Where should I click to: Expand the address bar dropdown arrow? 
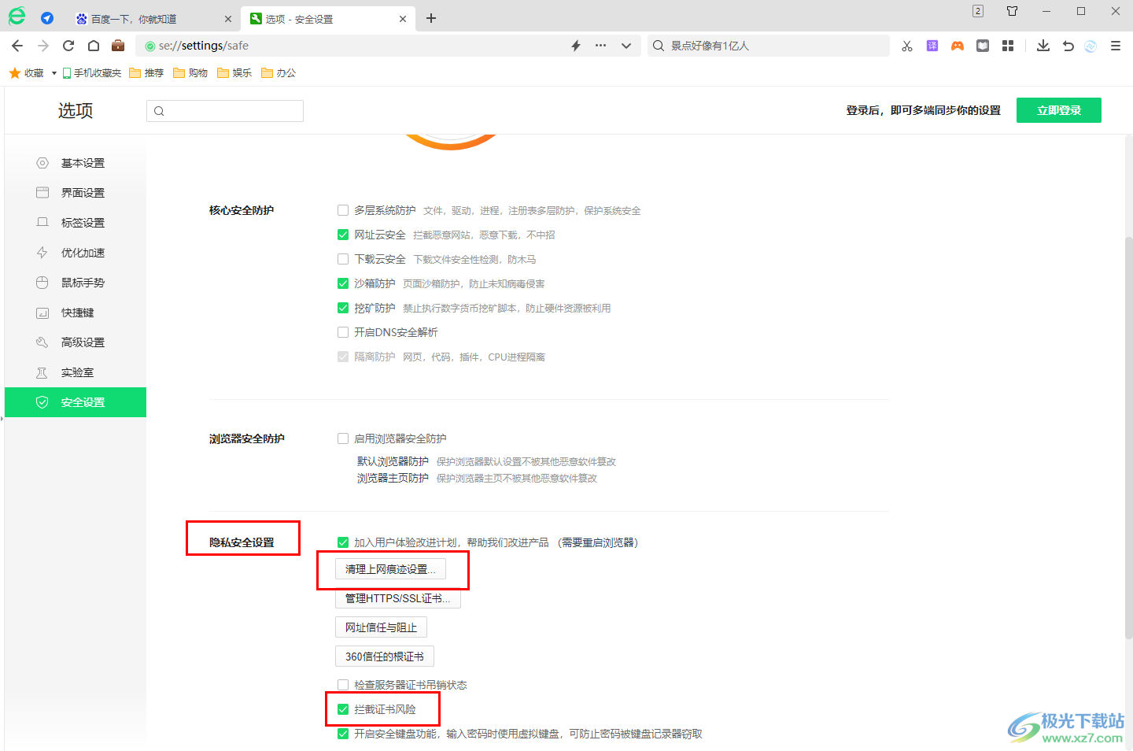(626, 46)
